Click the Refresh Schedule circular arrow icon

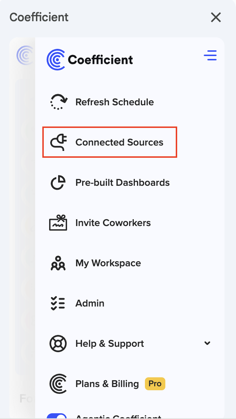coord(58,102)
